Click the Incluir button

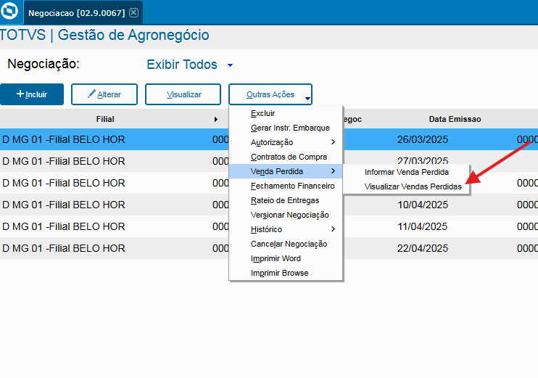[x=32, y=94]
